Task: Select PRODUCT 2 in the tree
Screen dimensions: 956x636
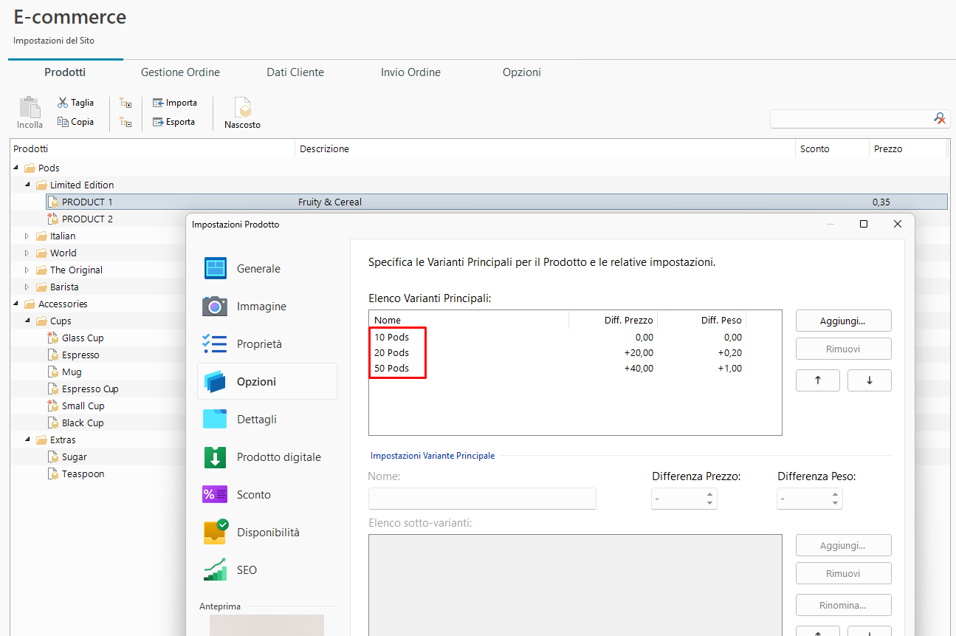Action: click(x=87, y=219)
